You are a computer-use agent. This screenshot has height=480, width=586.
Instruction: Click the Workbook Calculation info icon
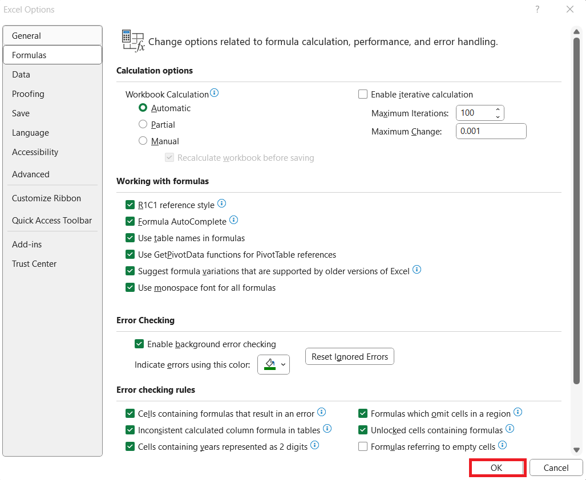(x=214, y=92)
